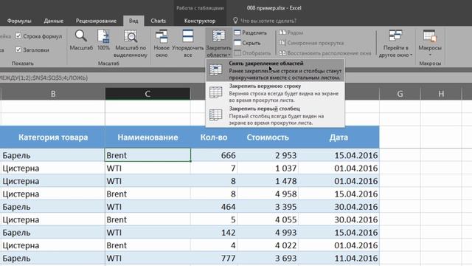Click the Макросы icon
The width and height of the screenshot is (472, 266).
click(429, 36)
